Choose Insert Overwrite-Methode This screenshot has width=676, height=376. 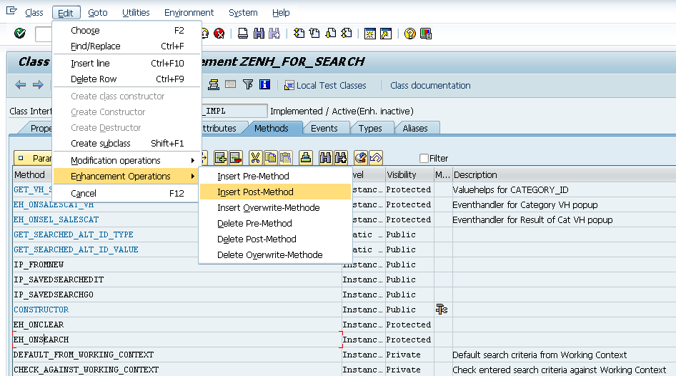276,207
